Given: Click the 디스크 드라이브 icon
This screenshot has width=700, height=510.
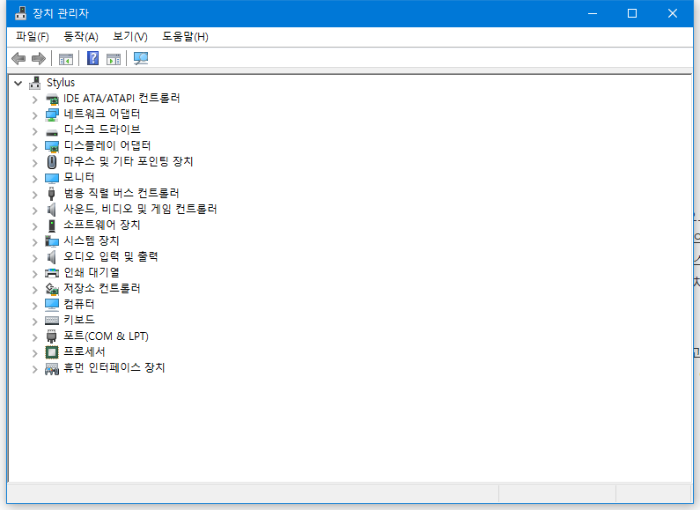Looking at the screenshot, I should (x=52, y=132).
